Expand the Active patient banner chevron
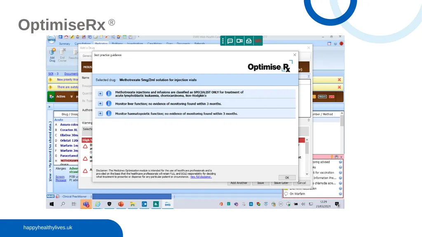422x237 pixels. point(71,96)
